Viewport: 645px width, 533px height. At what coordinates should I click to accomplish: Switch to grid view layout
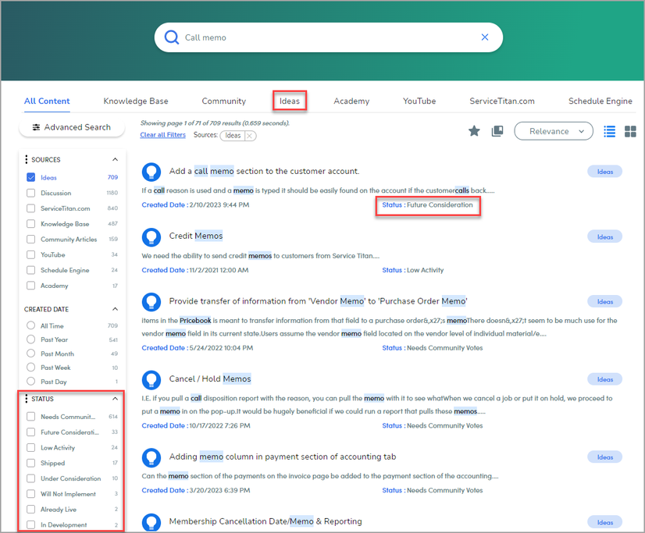click(630, 131)
